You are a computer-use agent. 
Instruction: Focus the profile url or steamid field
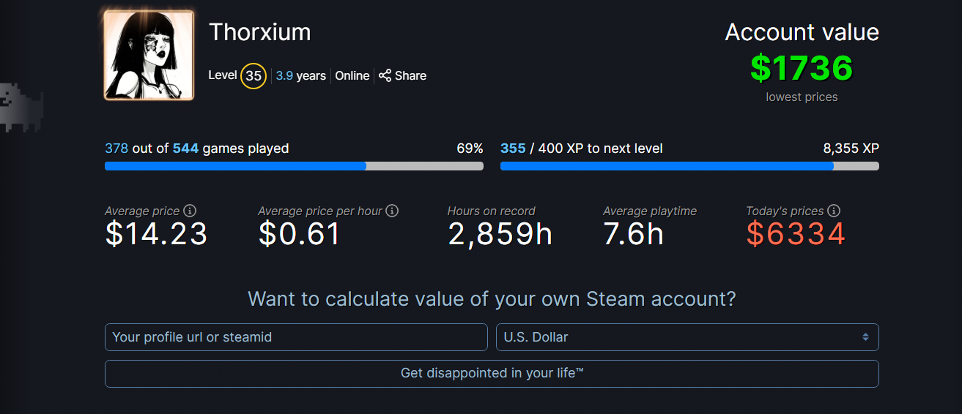pos(296,337)
